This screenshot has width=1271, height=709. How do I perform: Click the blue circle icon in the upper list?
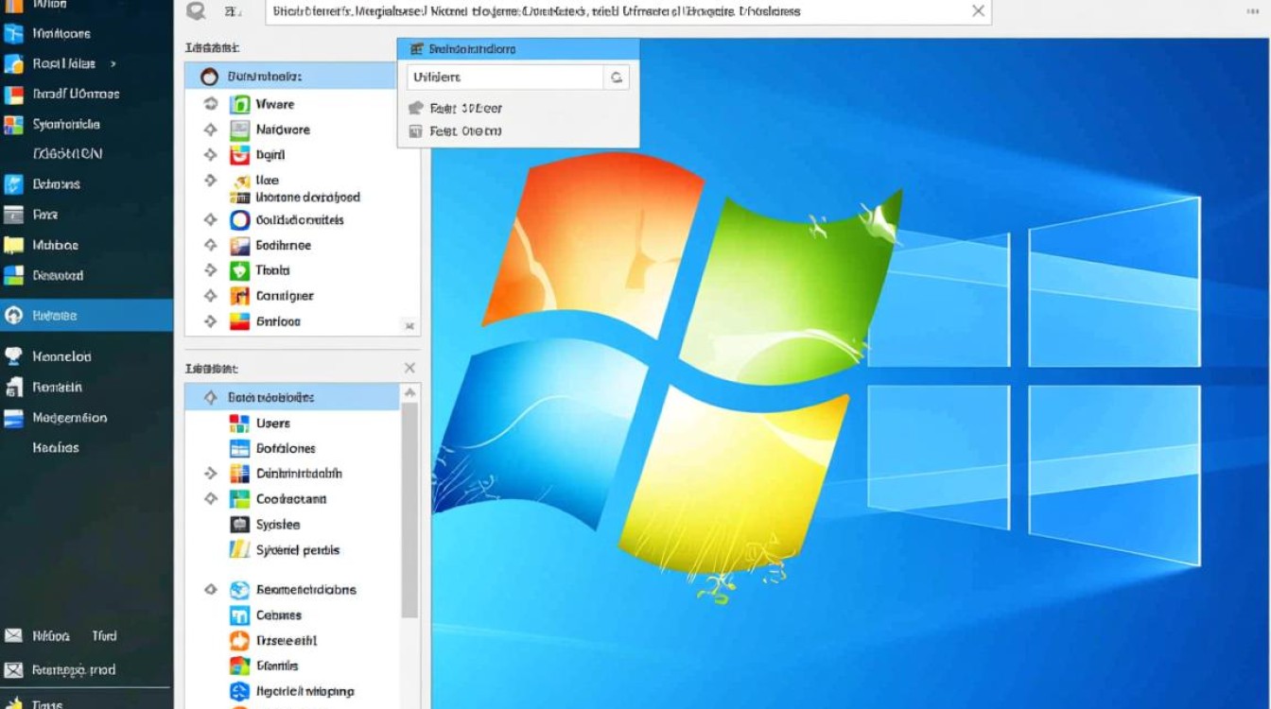click(x=240, y=220)
